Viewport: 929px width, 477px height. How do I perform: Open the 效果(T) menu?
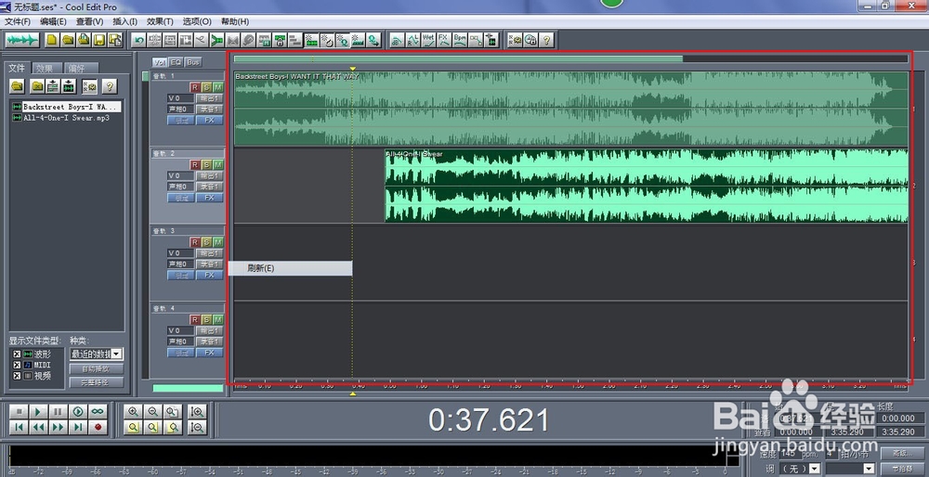coord(160,21)
